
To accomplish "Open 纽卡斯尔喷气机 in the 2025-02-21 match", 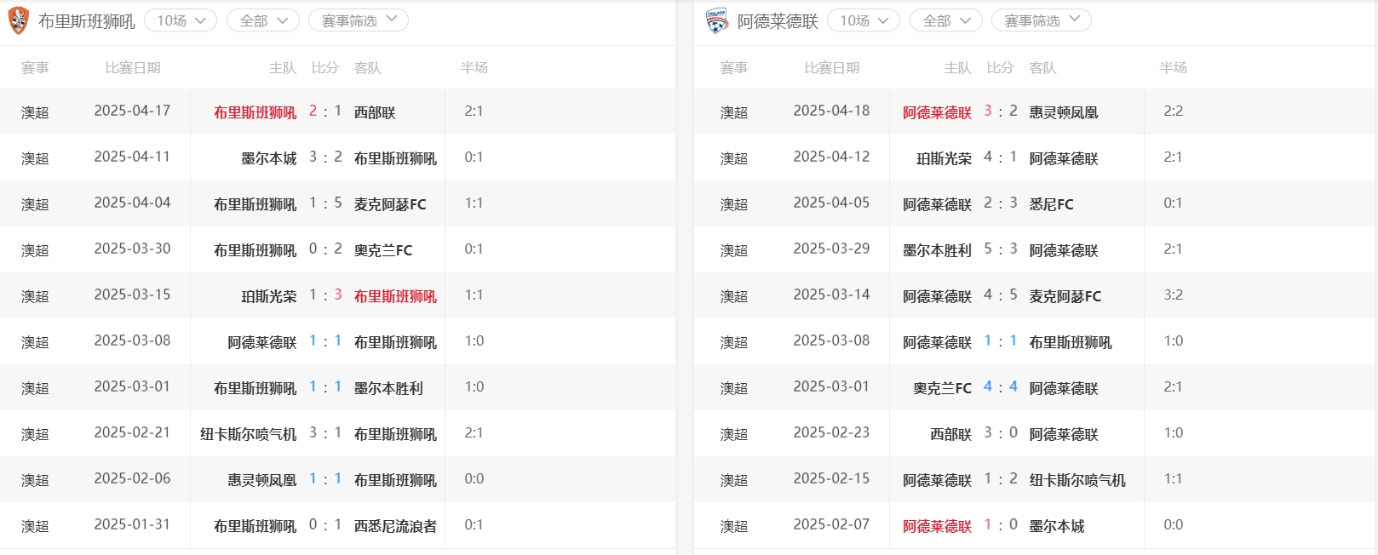I will [x=249, y=434].
